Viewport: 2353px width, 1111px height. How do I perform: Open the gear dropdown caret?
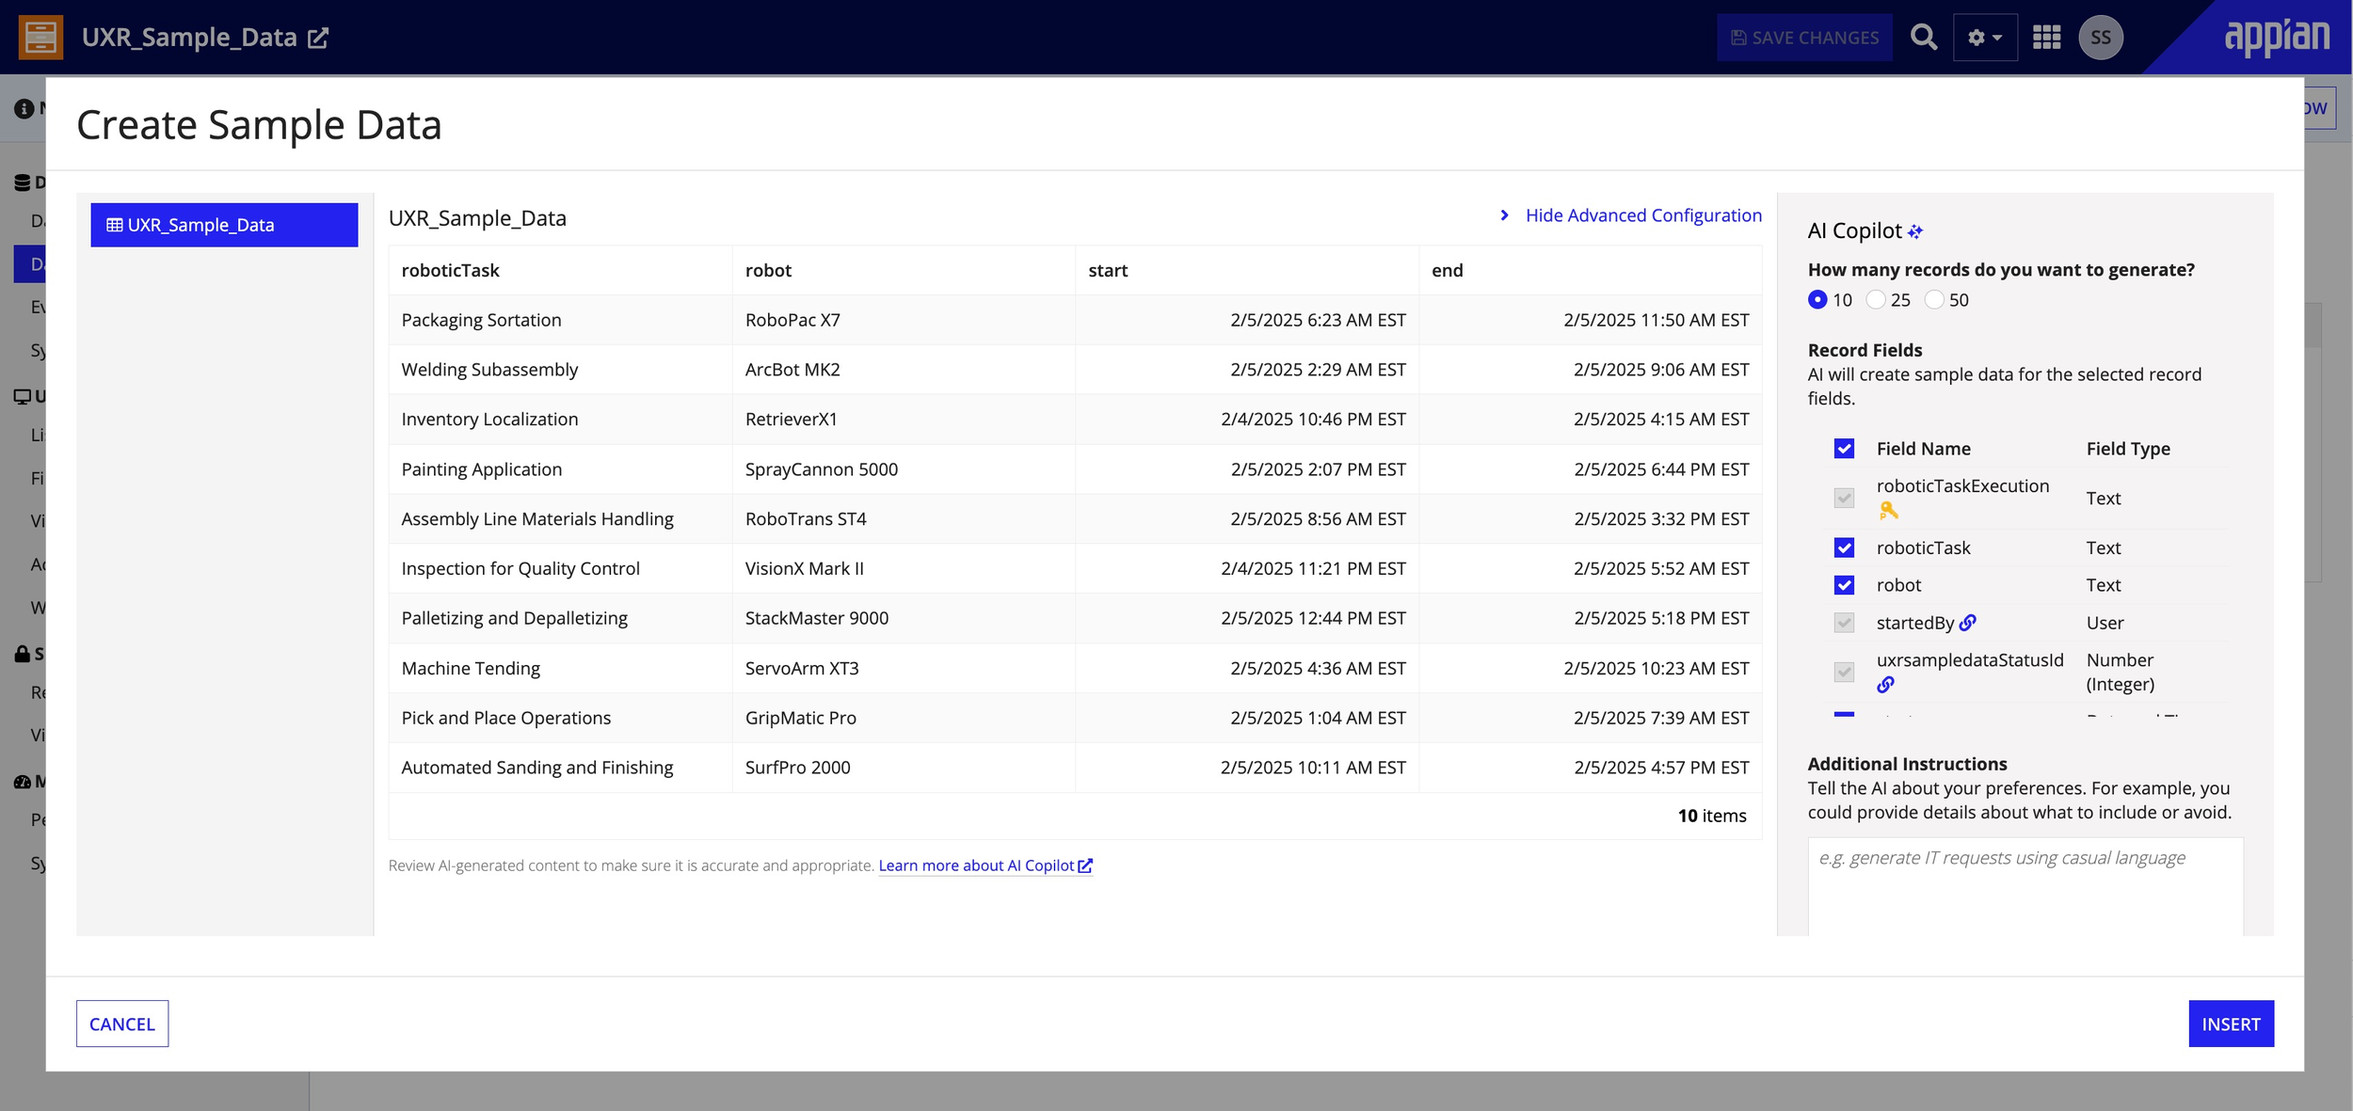click(x=1996, y=37)
